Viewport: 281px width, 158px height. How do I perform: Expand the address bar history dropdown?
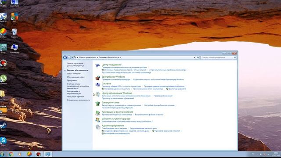point(195,57)
